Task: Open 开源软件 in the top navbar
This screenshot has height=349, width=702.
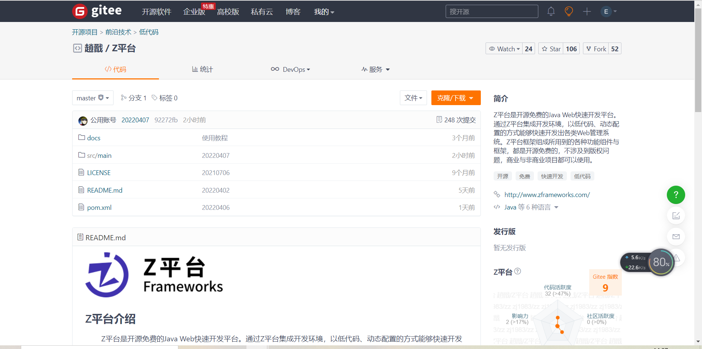Action: pyautogui.click(x=157, y=12)
